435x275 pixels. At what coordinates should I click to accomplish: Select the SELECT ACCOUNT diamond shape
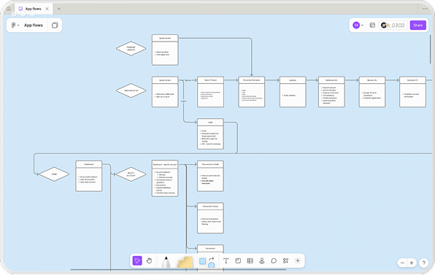point(131,174)
